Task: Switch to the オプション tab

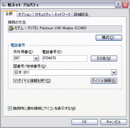Action: [25, 14]
